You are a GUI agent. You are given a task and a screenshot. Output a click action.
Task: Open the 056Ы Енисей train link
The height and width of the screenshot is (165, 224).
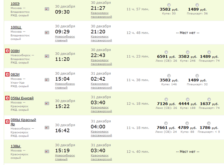pos(22,98)
